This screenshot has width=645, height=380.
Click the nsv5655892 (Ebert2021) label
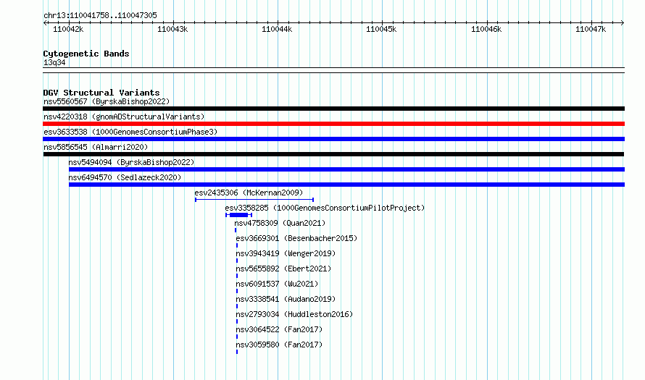[283, 269]
